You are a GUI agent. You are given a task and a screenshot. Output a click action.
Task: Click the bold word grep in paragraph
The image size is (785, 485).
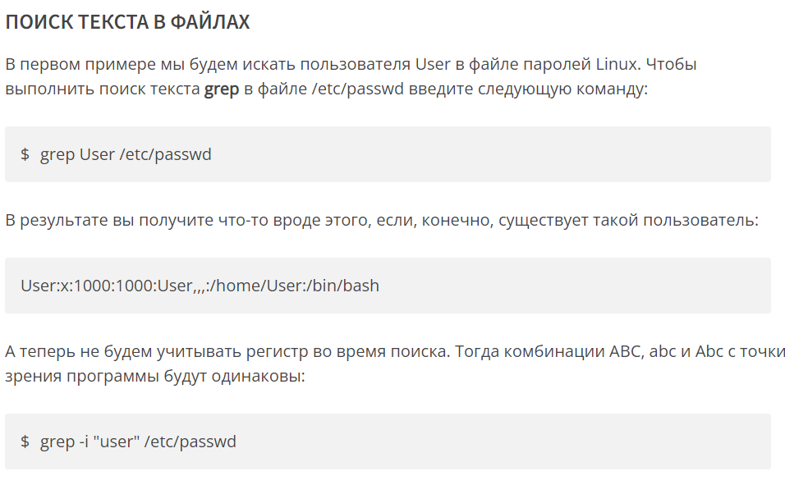click(221, 89)
